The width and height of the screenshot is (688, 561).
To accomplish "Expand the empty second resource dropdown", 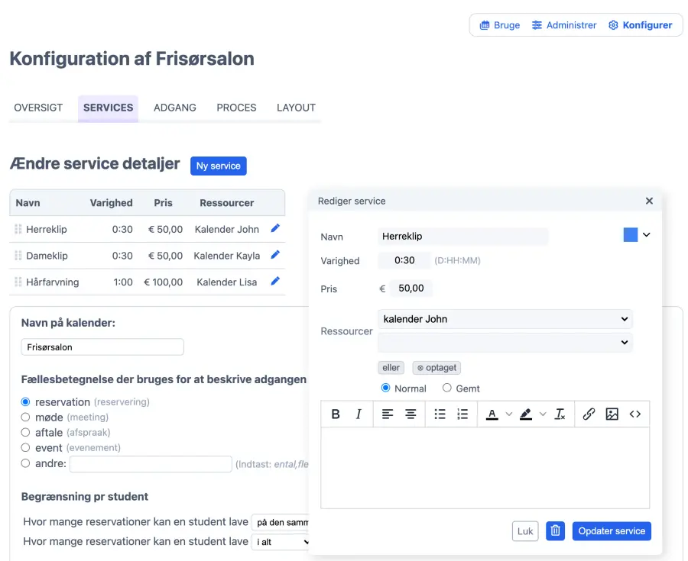I will [505, 343].
